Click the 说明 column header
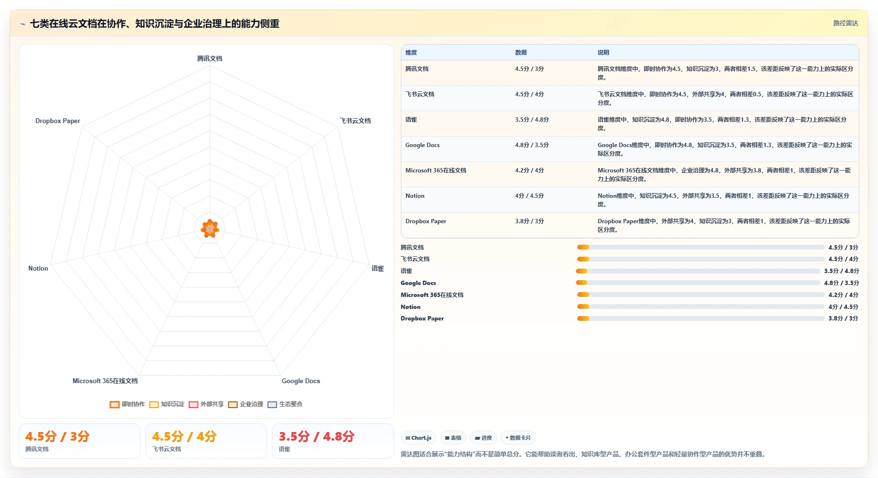This screenshot has width=878, height=478. 603,53
